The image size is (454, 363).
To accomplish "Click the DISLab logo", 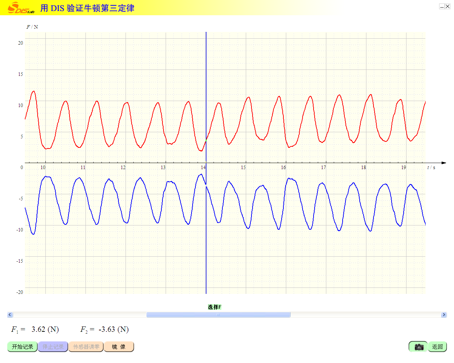I will pos(21,8).
